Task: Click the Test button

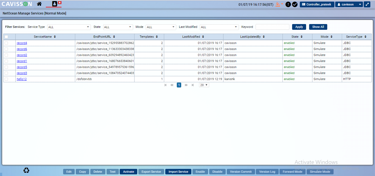Action: coord(113,172)
